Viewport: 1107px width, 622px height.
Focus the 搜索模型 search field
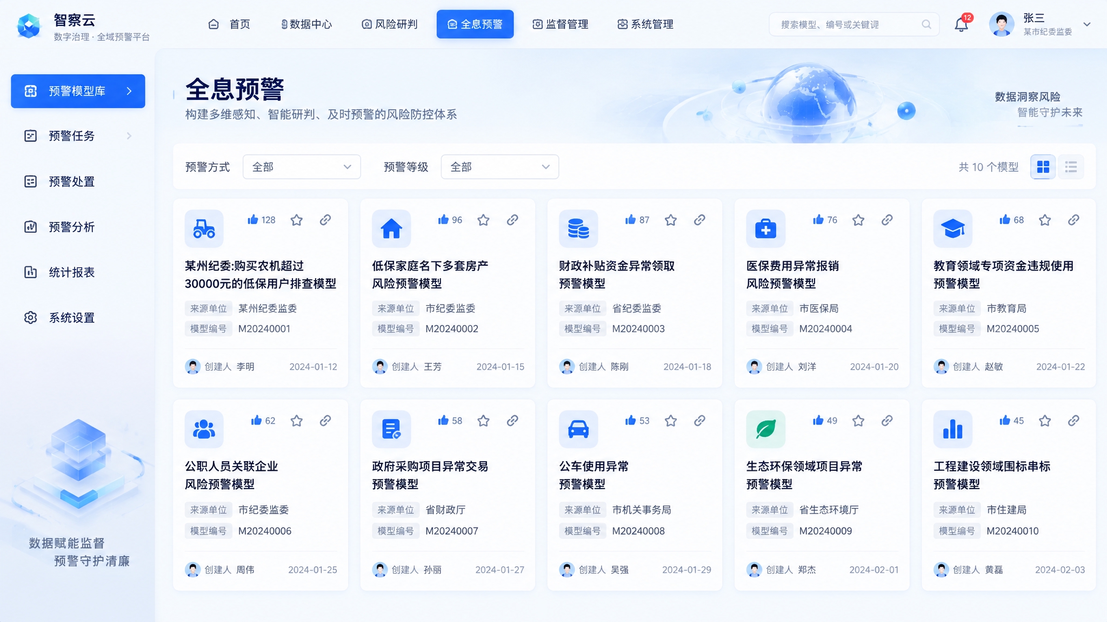click(854, 24)
